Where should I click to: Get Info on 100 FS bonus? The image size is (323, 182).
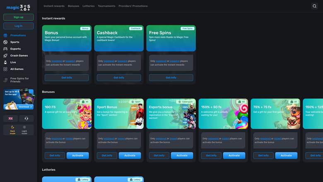click(x=55, y=155)
